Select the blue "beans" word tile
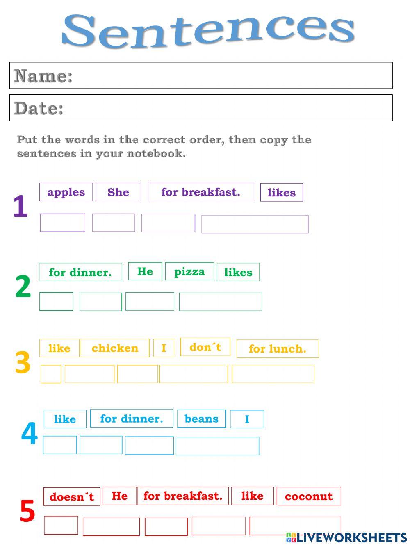 click(x=201, y=419)
